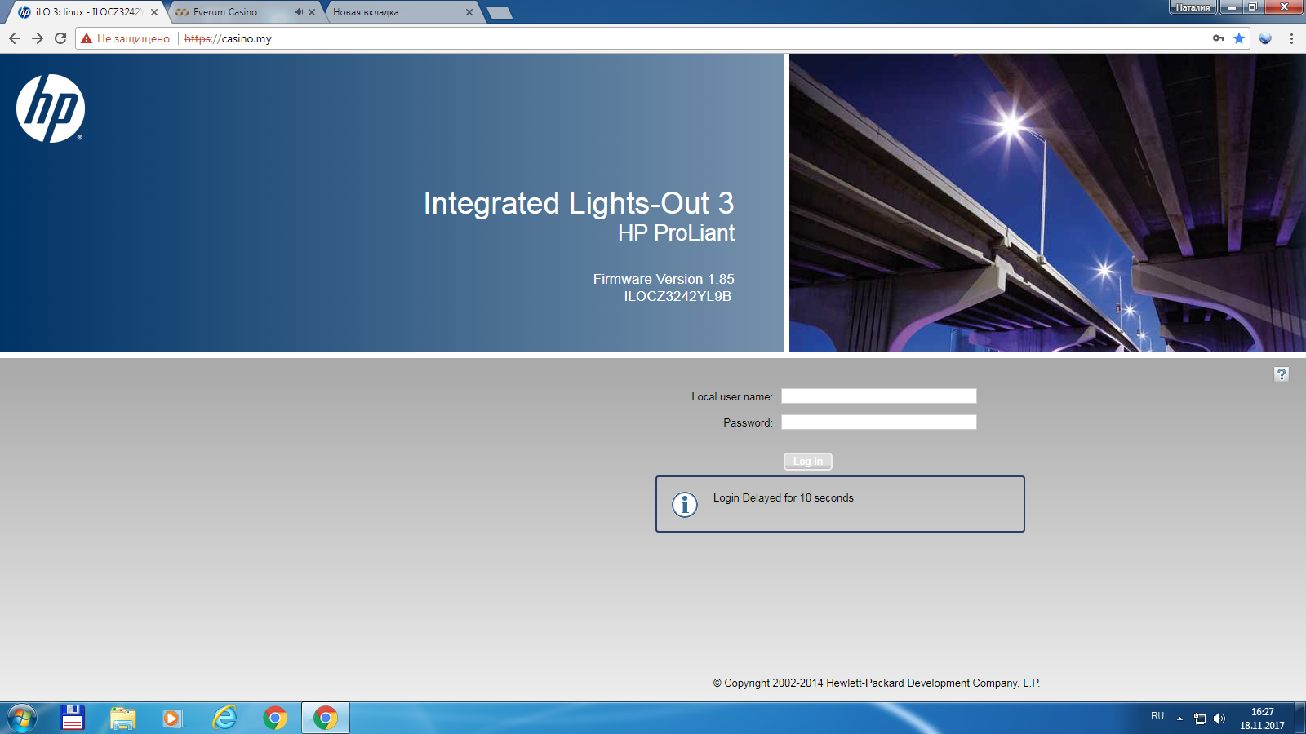The width and height of the screenshot is (1306, 734).
Task: Click the RU language indicator
Action: click(1157, 716)
